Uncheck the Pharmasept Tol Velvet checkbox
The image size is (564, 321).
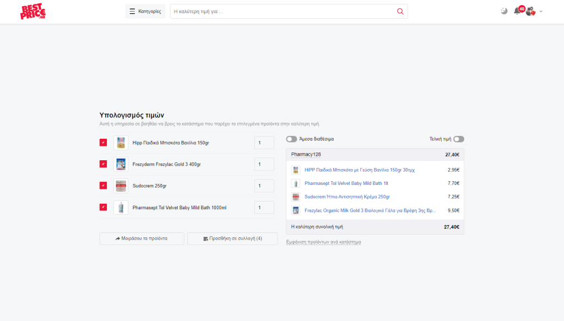point(103,207)
